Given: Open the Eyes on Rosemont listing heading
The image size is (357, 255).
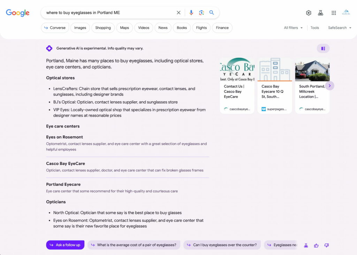Looking at the screenshot, I should 64,137.
